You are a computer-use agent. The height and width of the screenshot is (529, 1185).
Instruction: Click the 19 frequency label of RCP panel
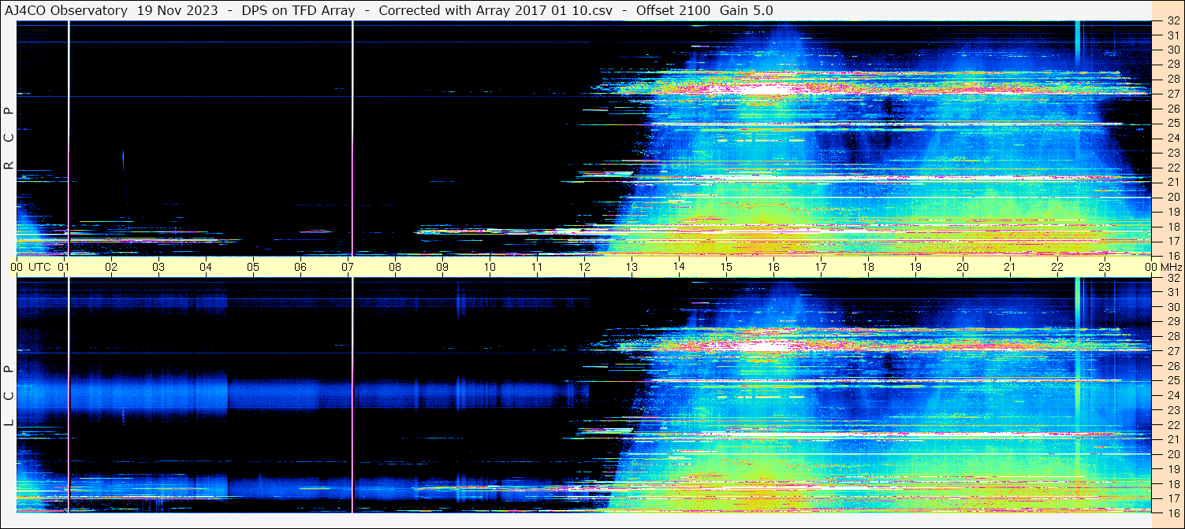tap(1172, 212)
